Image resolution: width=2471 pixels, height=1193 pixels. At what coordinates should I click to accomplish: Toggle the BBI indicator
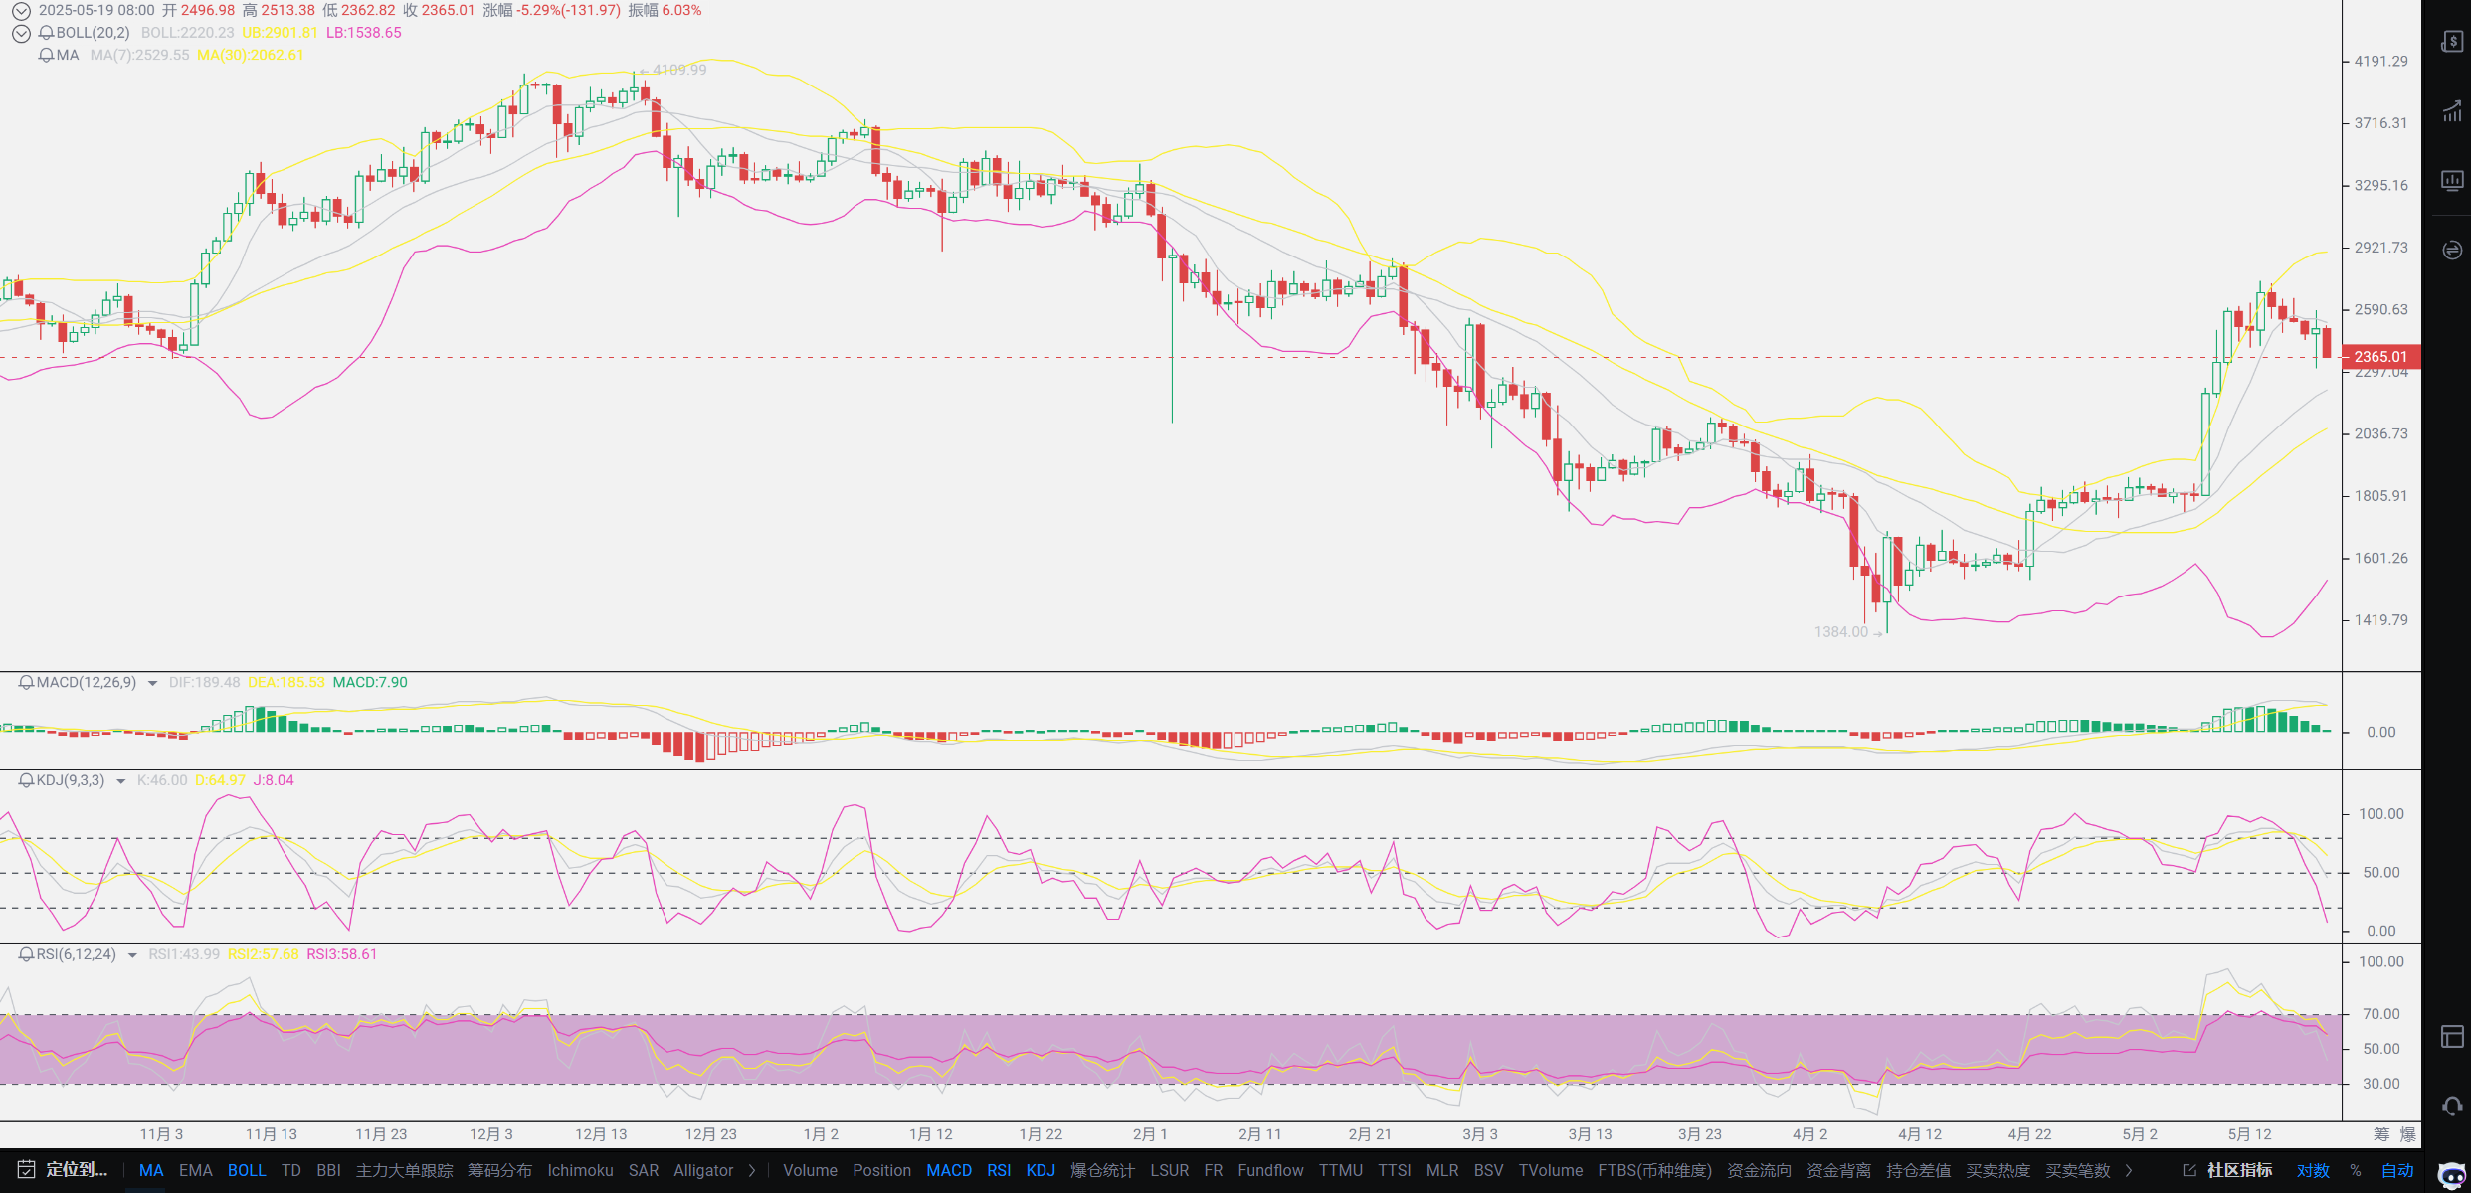328,1171
